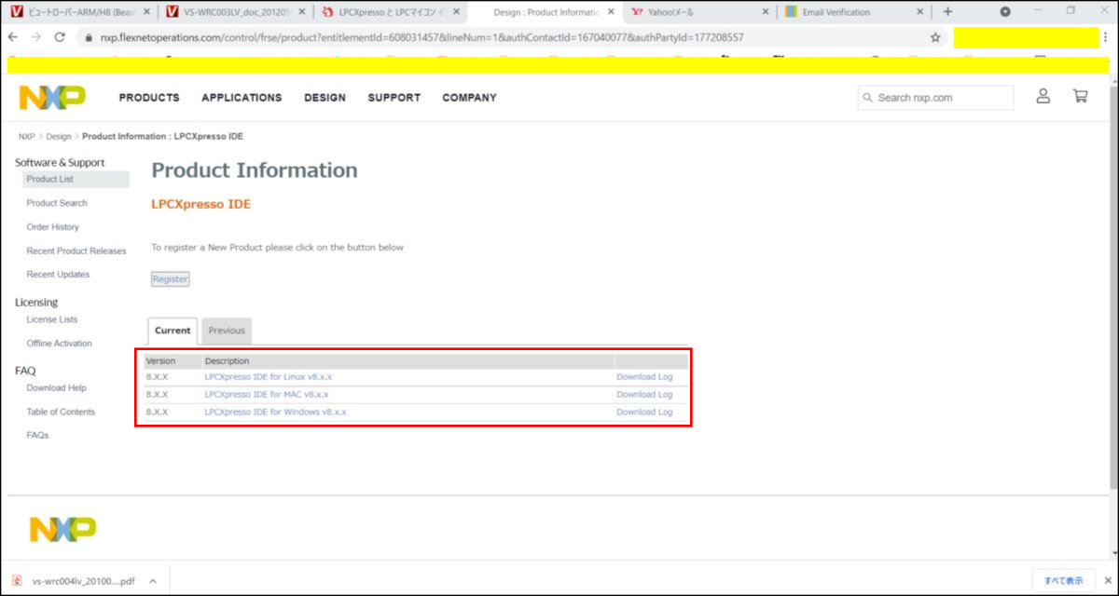Open the PRODUCTS menu
The width and height of the screenshot is (1119, 596).
(149, 98)
